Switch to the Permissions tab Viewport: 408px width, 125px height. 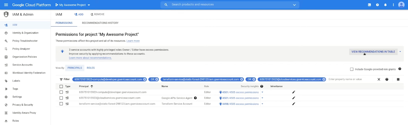pyautogui.click(x=64, y=23)
